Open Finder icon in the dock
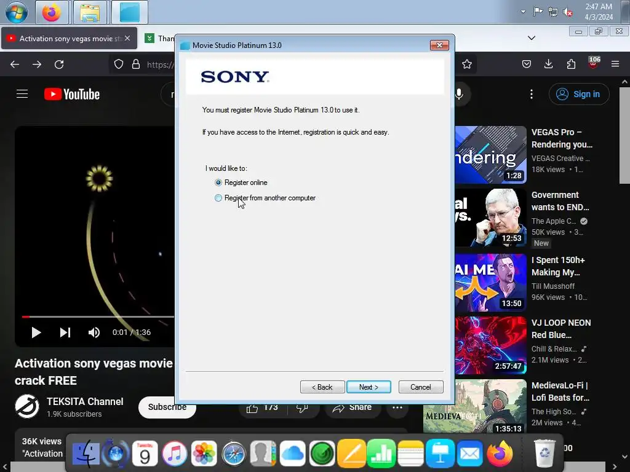The image size is (630, 472). pos(86,454)
